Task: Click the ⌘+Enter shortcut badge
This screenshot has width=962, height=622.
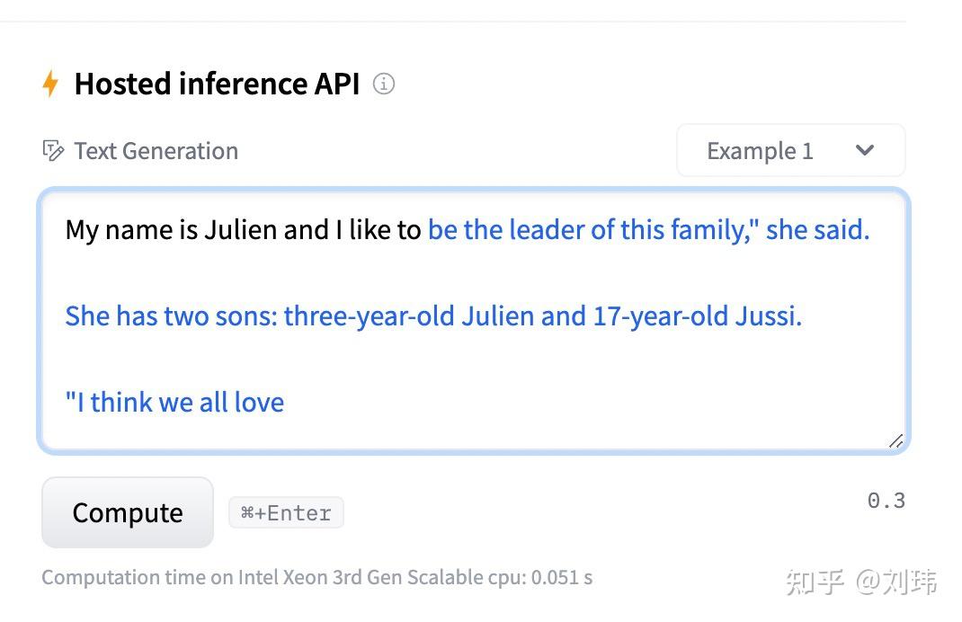Action: (x=286, y=512)
